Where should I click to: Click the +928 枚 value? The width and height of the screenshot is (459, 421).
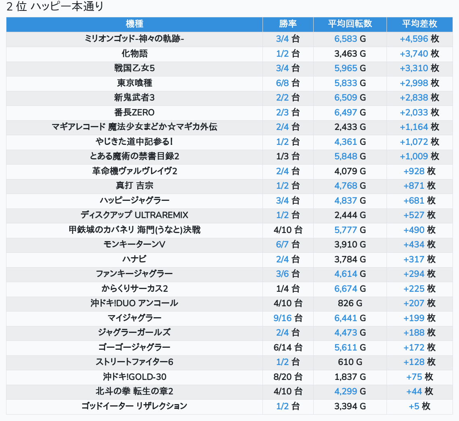point(420,171)
